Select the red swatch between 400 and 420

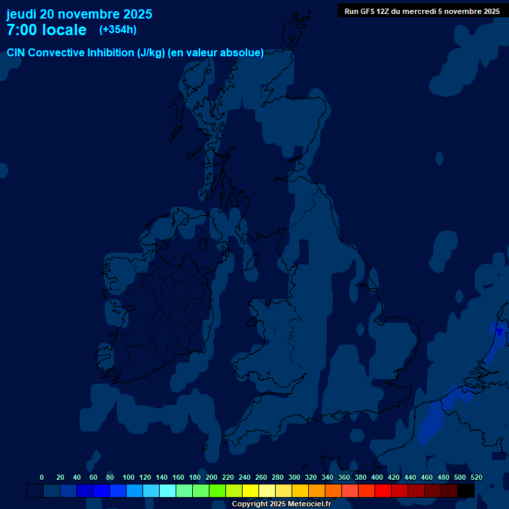point(382,491)
